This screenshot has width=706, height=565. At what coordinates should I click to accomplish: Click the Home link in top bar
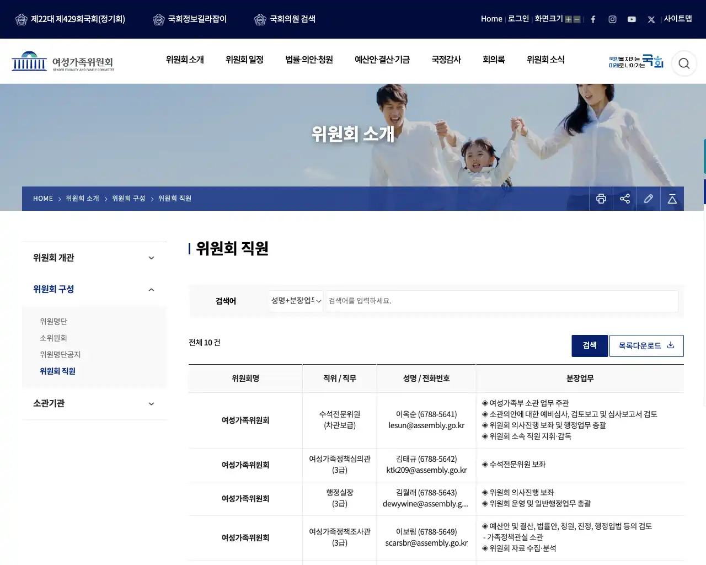[491, 19]
